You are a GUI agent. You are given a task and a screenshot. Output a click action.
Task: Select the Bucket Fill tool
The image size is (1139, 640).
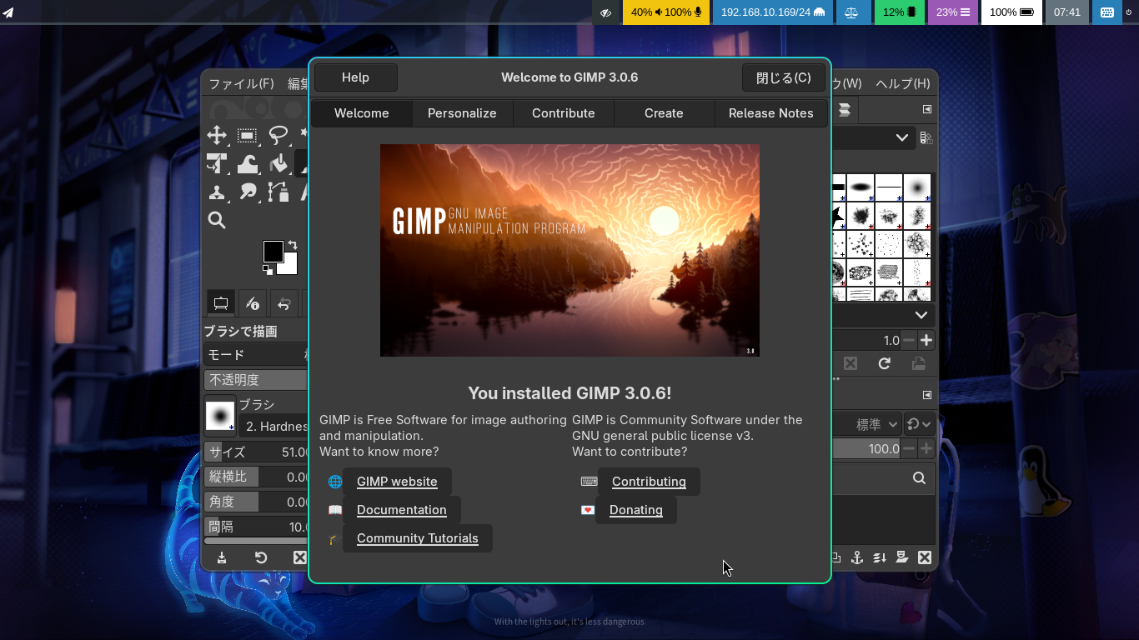coord(278,164)
